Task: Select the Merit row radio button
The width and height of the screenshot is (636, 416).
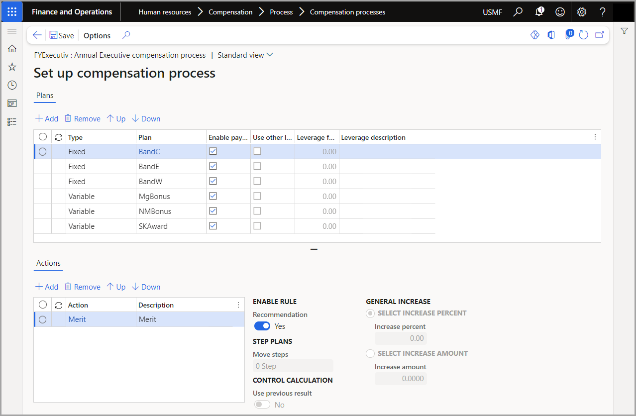Action: (42, 319)
